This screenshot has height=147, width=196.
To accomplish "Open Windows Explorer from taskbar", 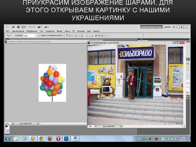I will [x=16, y=139].
